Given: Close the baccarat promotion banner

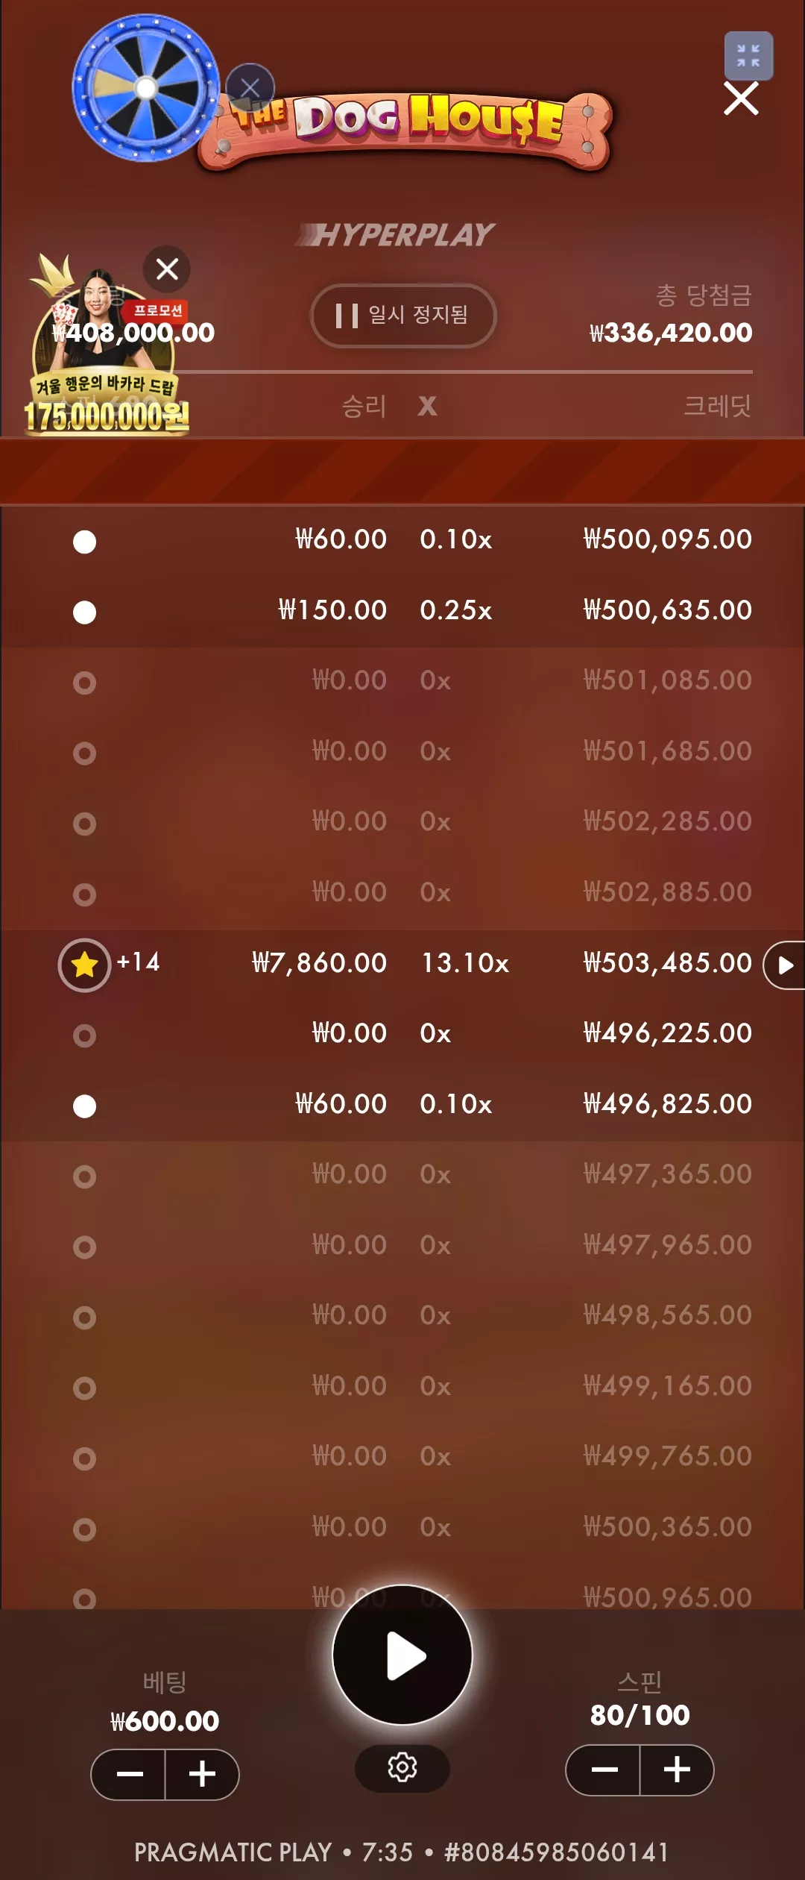Looking at the screenshot, I should (167, 269).
